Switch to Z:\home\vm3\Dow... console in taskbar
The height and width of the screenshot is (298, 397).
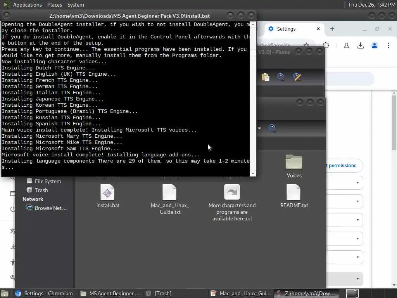306,293
